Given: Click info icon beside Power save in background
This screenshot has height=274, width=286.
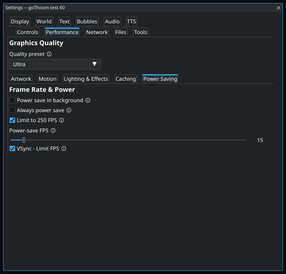Looking at the screenshot, I should 88,100.
